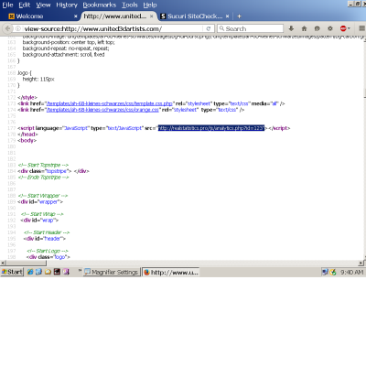Click the 'Start Wrap' comment line
The width and height of the screenshot is (366, 366).
coord(42,214)
